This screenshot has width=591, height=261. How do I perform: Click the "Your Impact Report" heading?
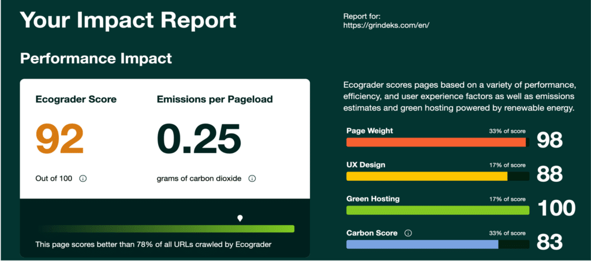(x=128, y=20)
